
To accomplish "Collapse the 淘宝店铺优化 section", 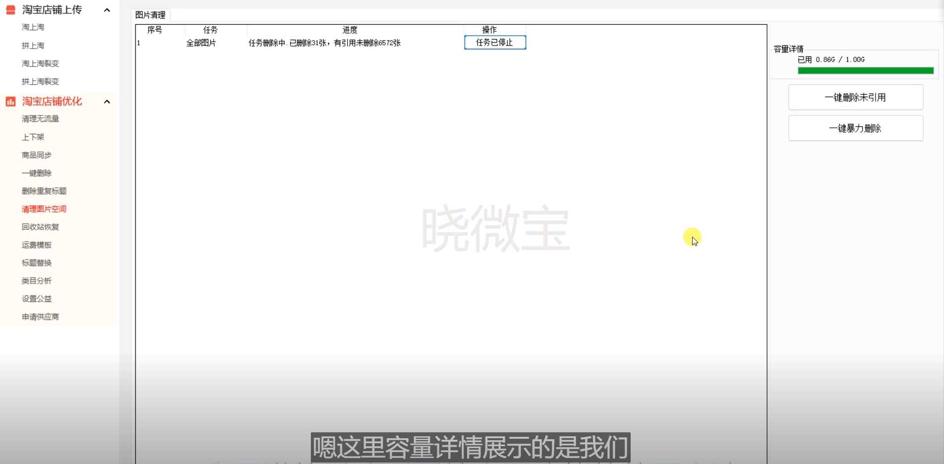I will click(x=107, y=102).
